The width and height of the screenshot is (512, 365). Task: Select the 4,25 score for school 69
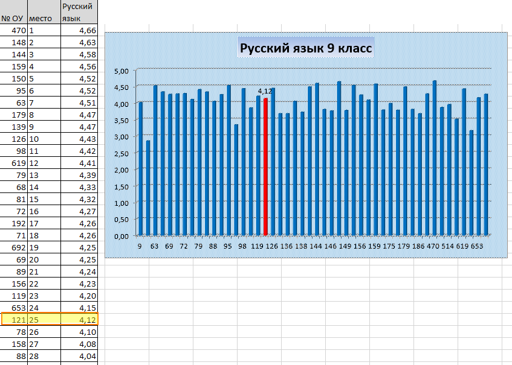(x=79, y=259)
